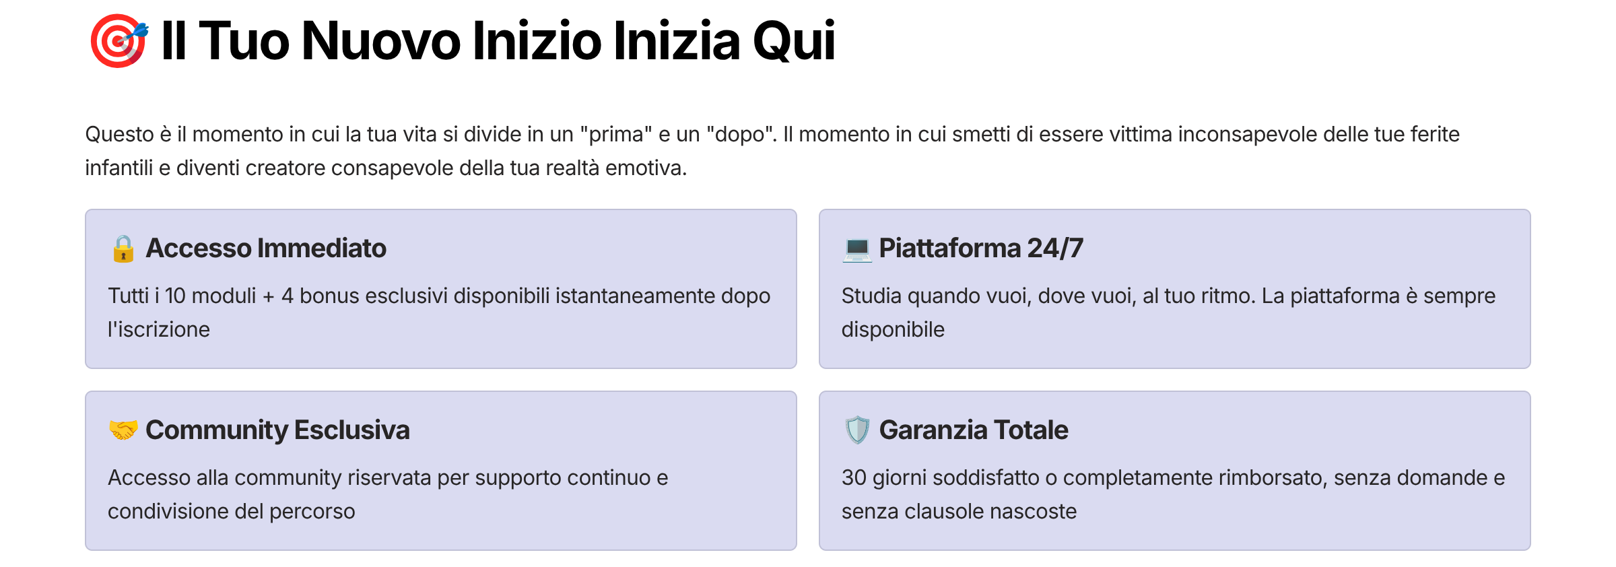Click the handshake icon beside Community Esclusiva
Screen dimensions: 1616x567
click(123, 430)
